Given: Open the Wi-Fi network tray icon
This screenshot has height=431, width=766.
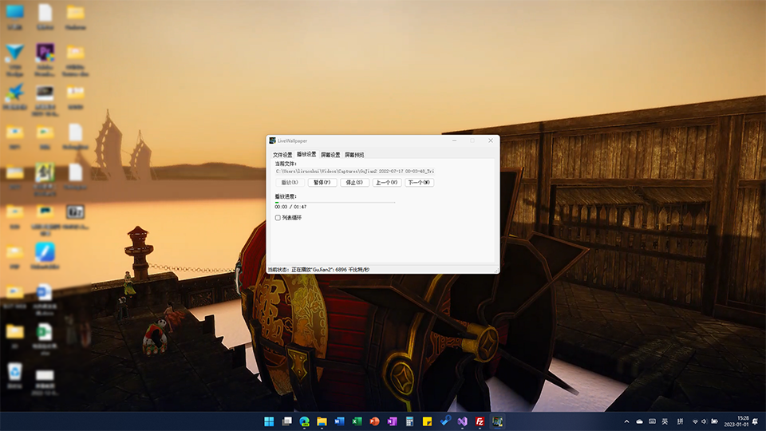Looking at the screenshot, I should (x=695, y=421).
